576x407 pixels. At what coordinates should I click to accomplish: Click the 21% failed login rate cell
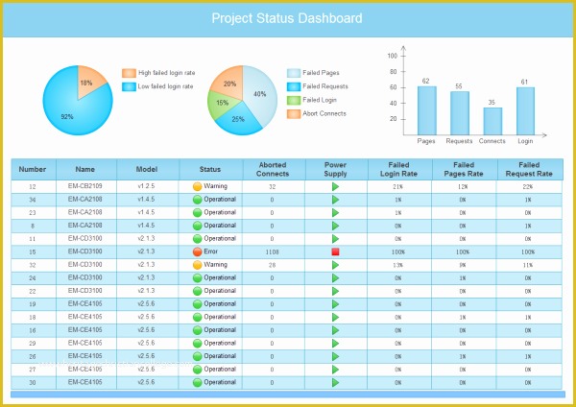tap(397, 186)
